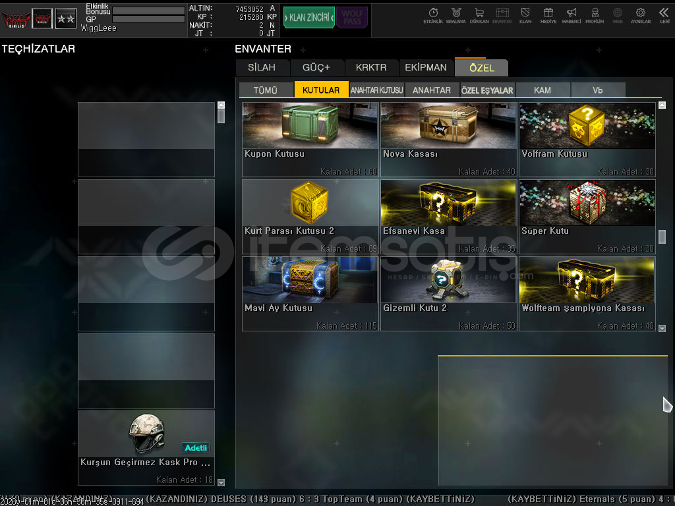Click the inventory scrollbar thumb
Image resolution: width=675 pixels, height=506 pixels.
662,237
